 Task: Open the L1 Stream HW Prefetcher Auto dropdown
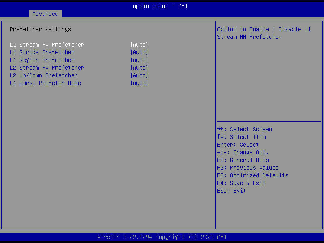pyautogui.click(x=139, y=45)
